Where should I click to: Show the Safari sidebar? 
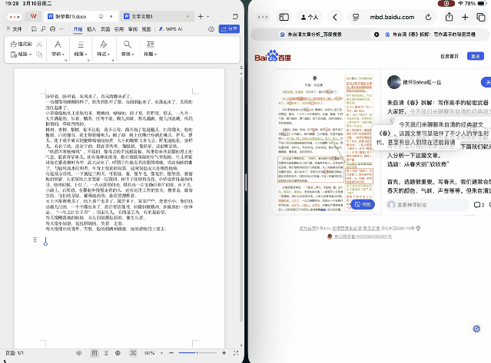[x=284, y=17]
